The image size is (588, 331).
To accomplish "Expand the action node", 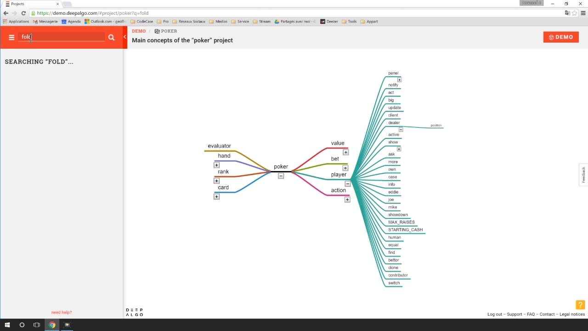I will click(x=347, y=200).
